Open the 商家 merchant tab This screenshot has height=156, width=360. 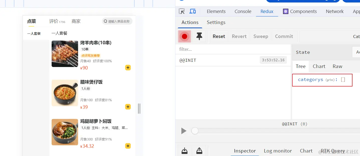pyautogui.click(x=76, y=21)
